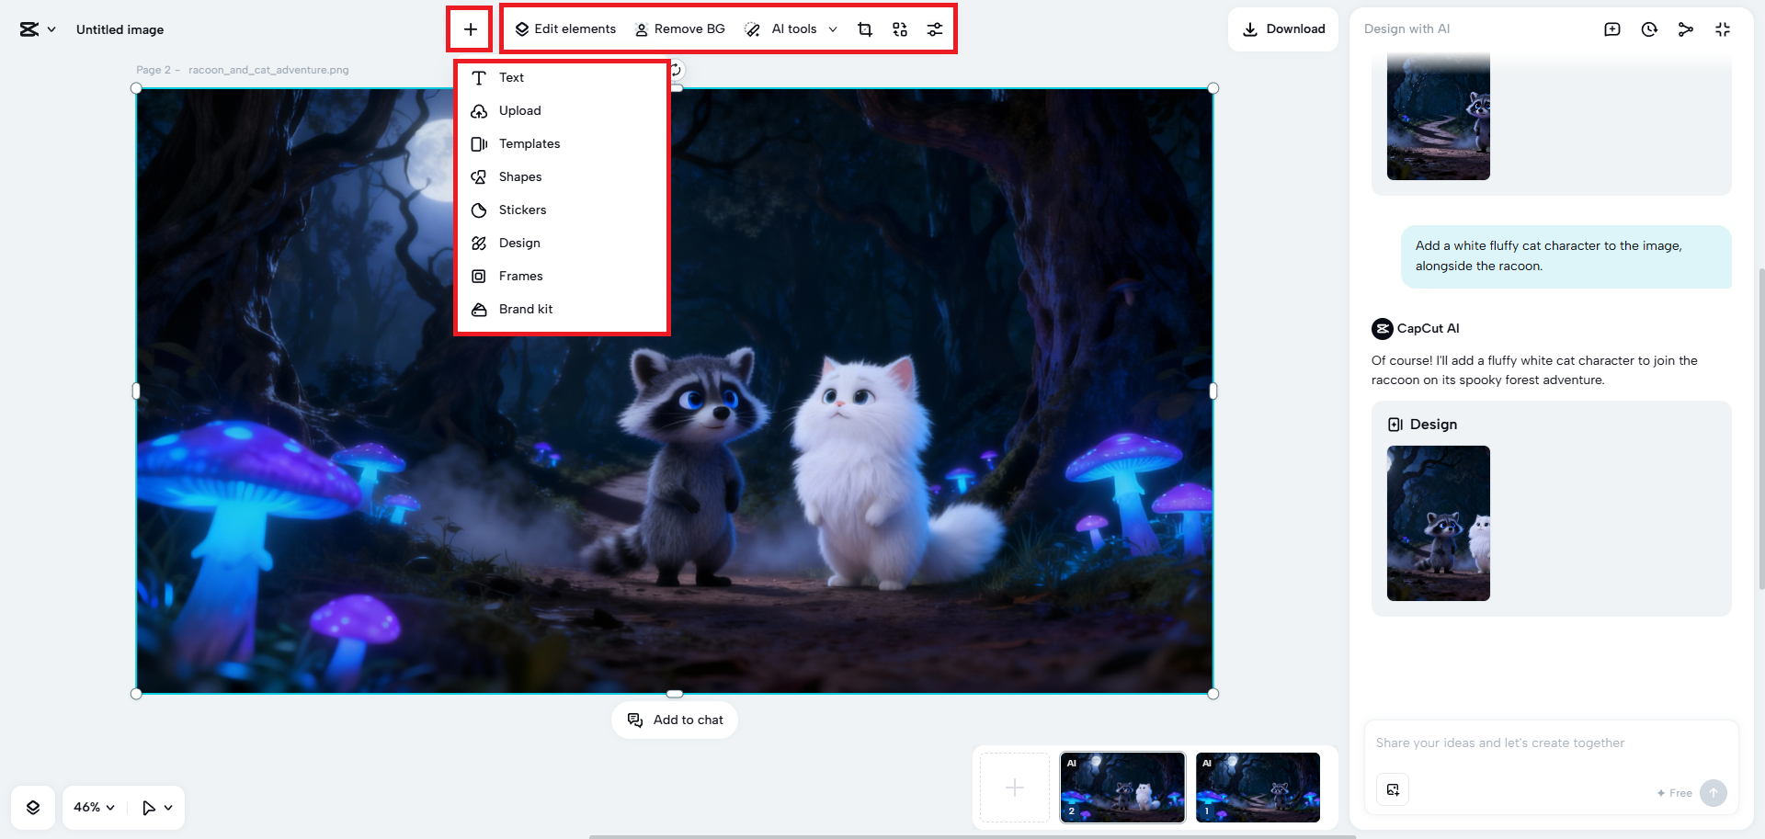Click the plus Add element button

[470, 29]
